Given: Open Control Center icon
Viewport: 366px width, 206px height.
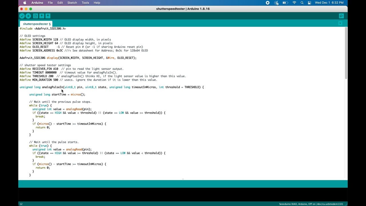Looking at the screenshot, I should (x=309, y=3).
